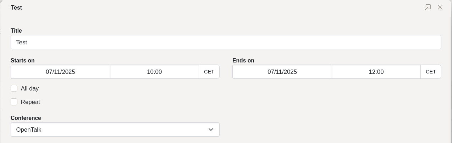Open the 12:00 end time field
Image resolution: width=452 pixels, height=143 pixels.
click(376, 72)
